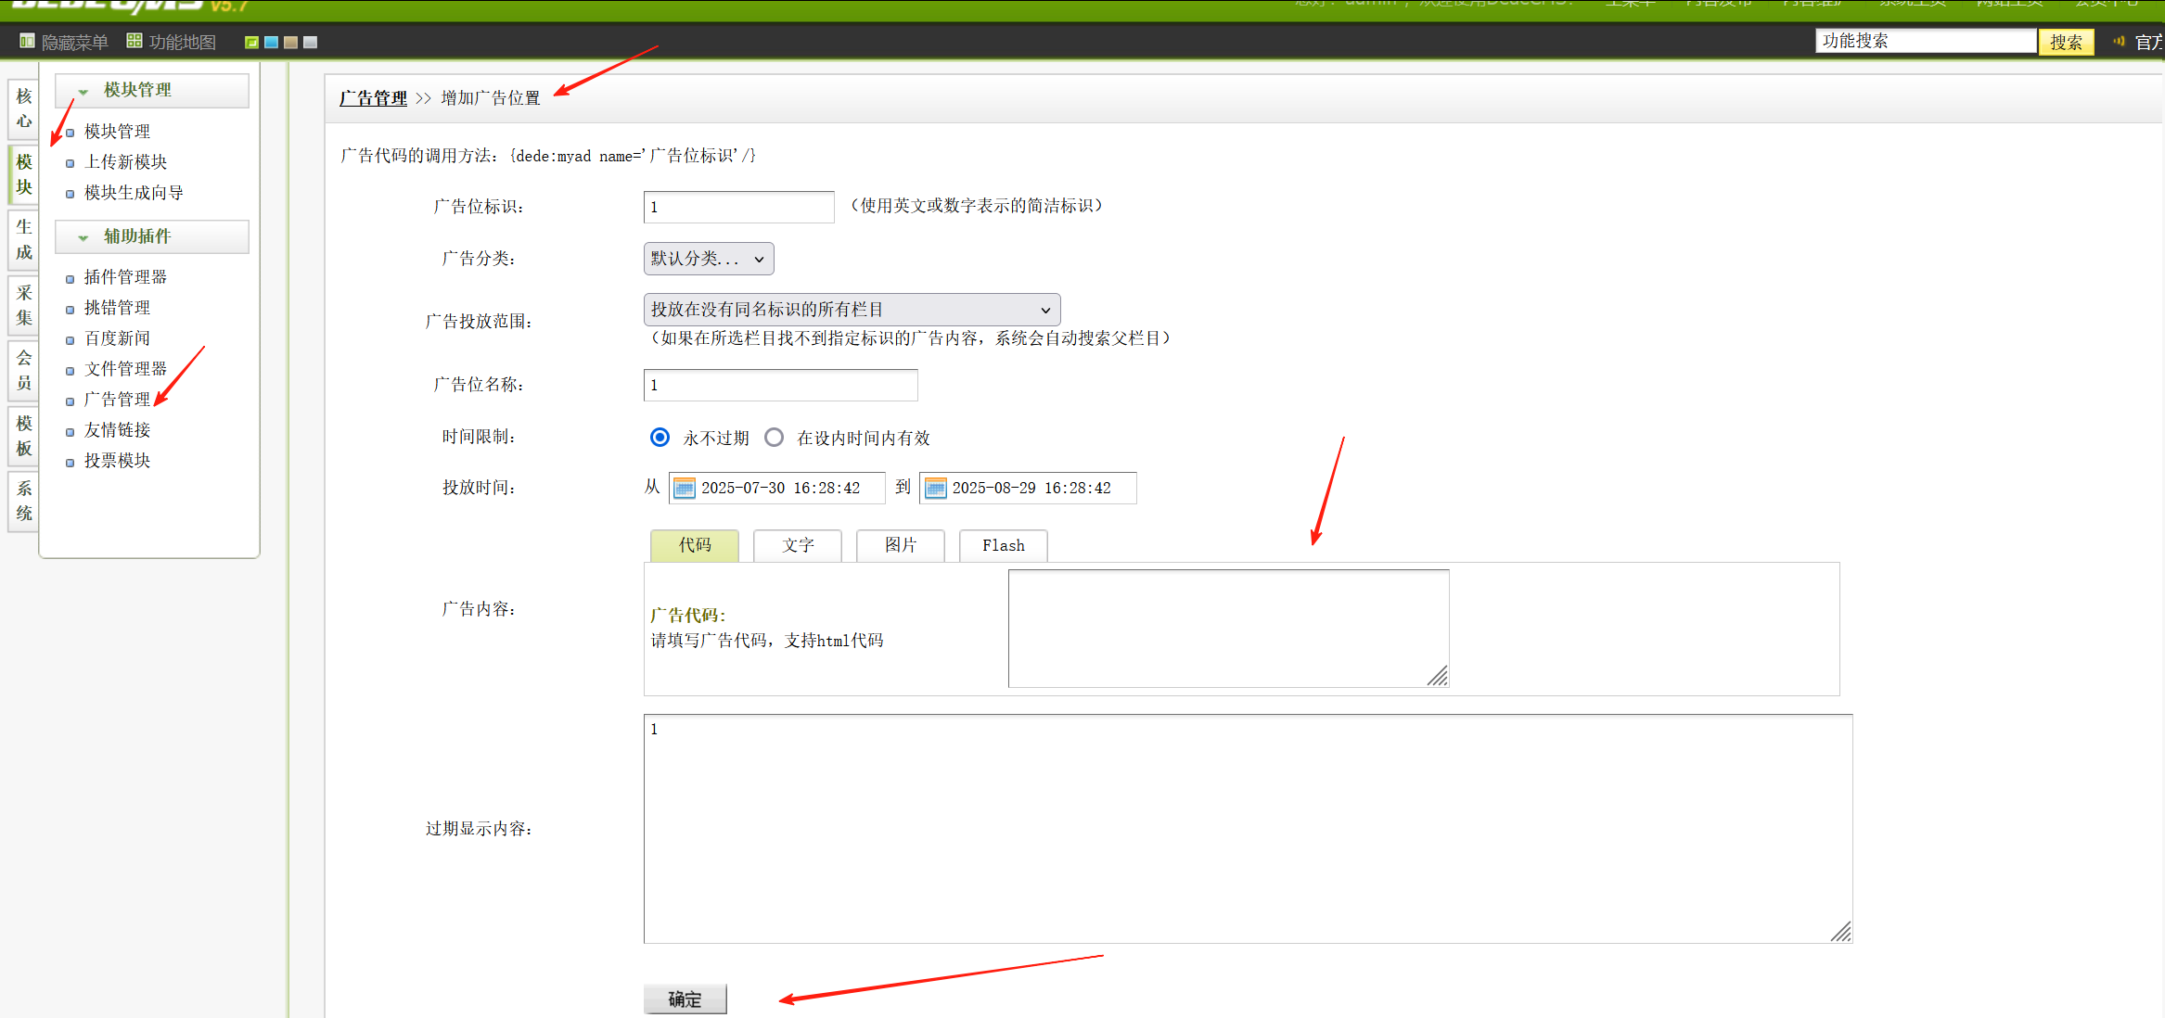Open 挑错管理 in sidebar
The image size is (2165, 1018).
coord(117,308)
